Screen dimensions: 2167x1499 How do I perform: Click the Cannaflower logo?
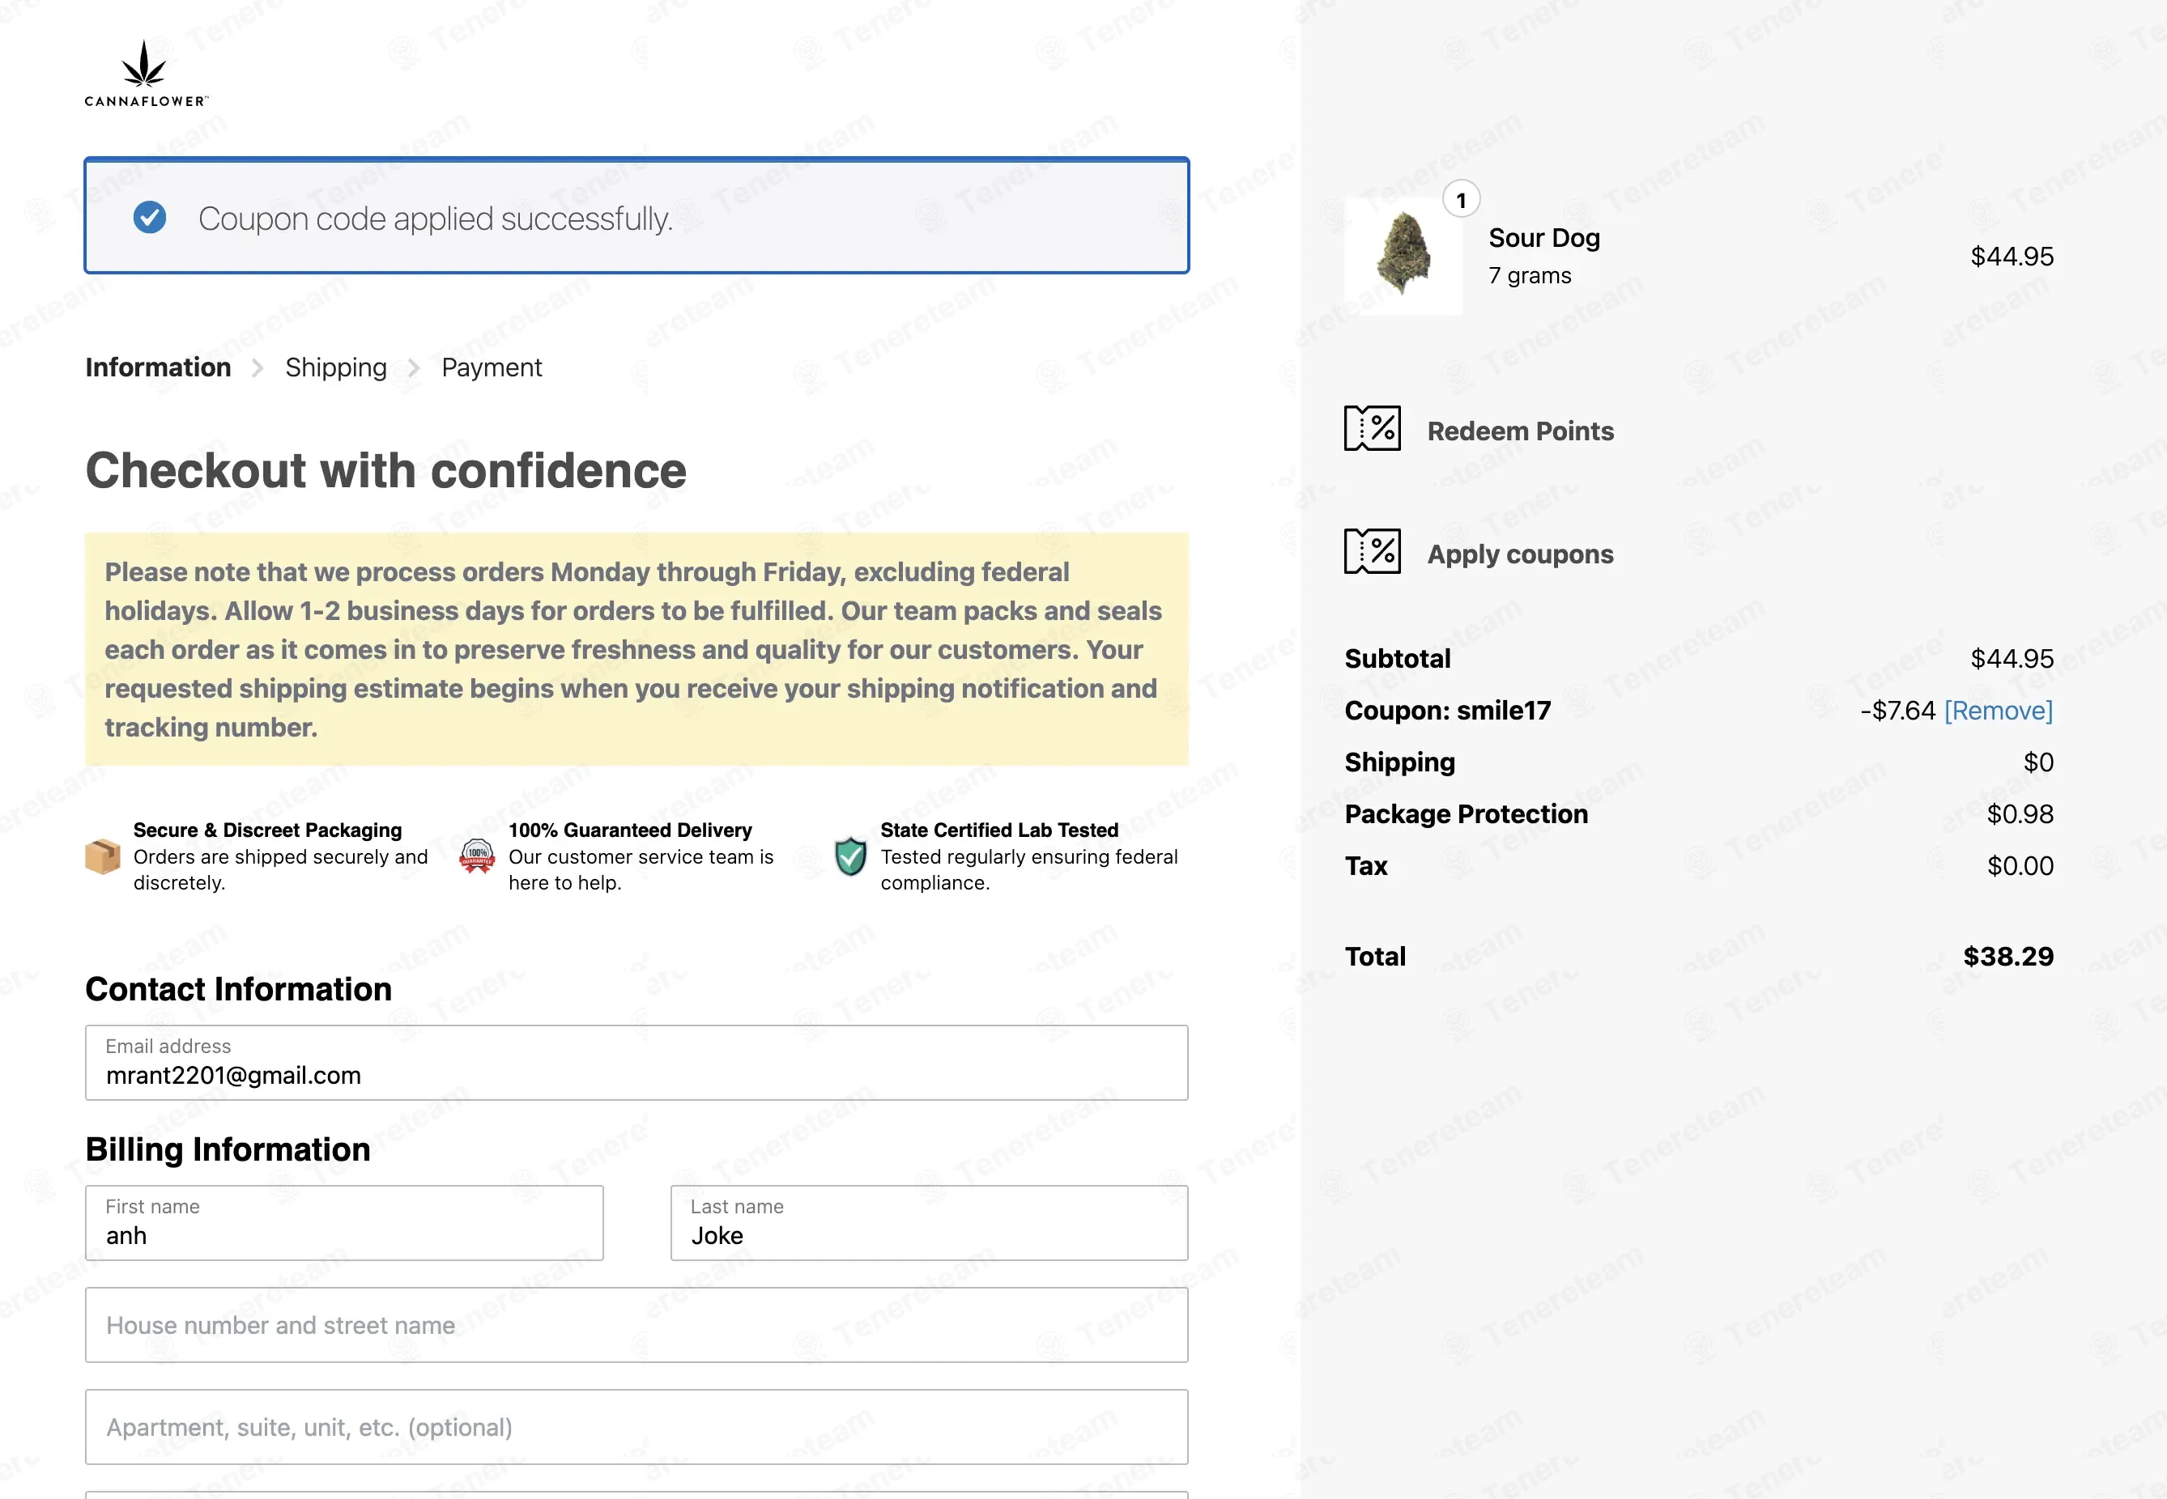(147, 74)
